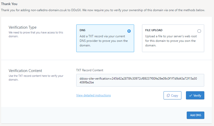Click the checkmark icon on the Verify button

(x=191, y=96)
